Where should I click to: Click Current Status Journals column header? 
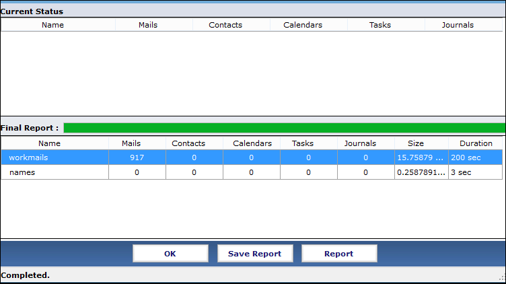[464, 25]
